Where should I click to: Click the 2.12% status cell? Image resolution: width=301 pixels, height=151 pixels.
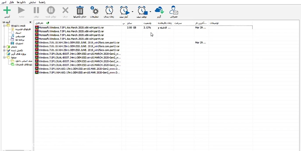(x=147, y=28)
